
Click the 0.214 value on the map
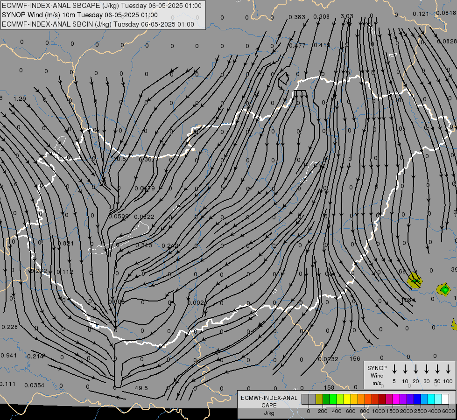[35, 356]
